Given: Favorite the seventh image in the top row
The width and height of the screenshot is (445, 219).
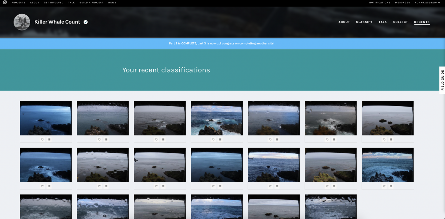Looking at the screenshot, I should click(x=384, y=139).
